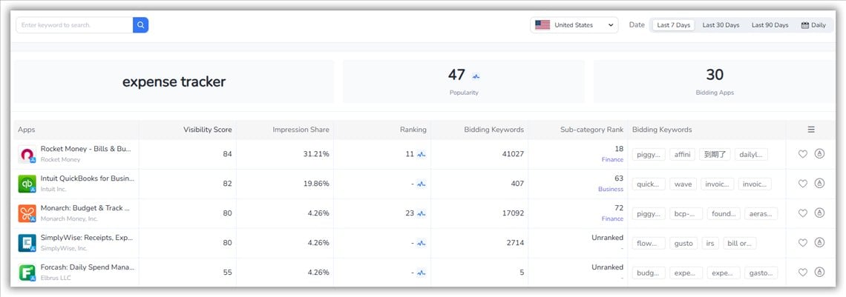Select the Last 7 Days range
Viewport: 846px width, 297px height.
click(673, 25)
